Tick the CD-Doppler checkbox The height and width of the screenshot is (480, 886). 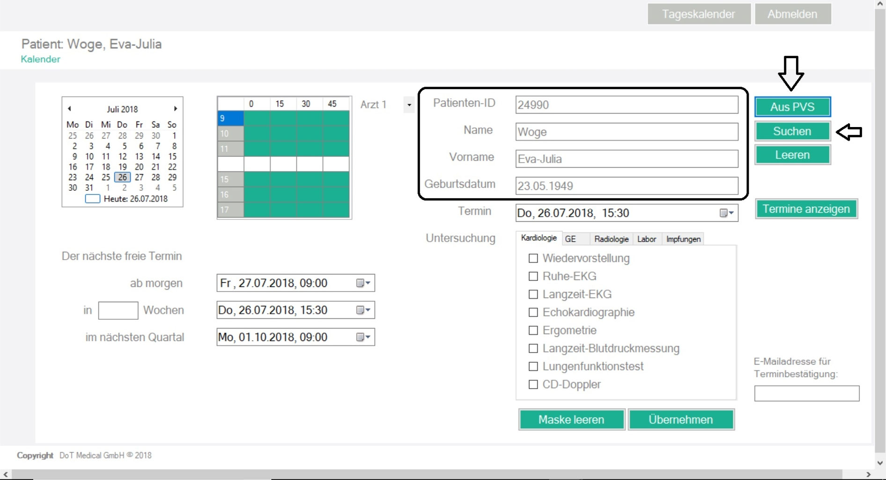[533, 384]
